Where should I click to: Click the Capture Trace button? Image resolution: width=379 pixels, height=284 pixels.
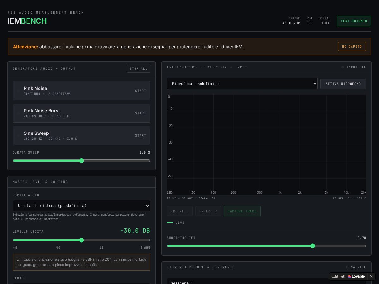242,211
